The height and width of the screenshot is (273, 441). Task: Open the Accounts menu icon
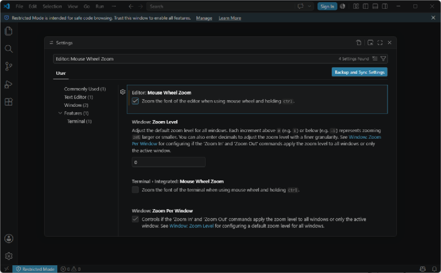[9, 238]
